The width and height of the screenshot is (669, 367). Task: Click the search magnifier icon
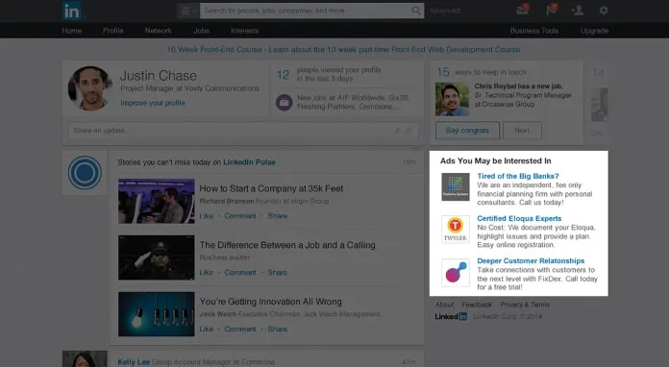[x=415, y=11]
